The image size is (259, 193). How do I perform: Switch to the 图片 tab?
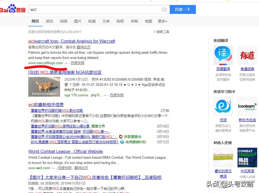78,21
